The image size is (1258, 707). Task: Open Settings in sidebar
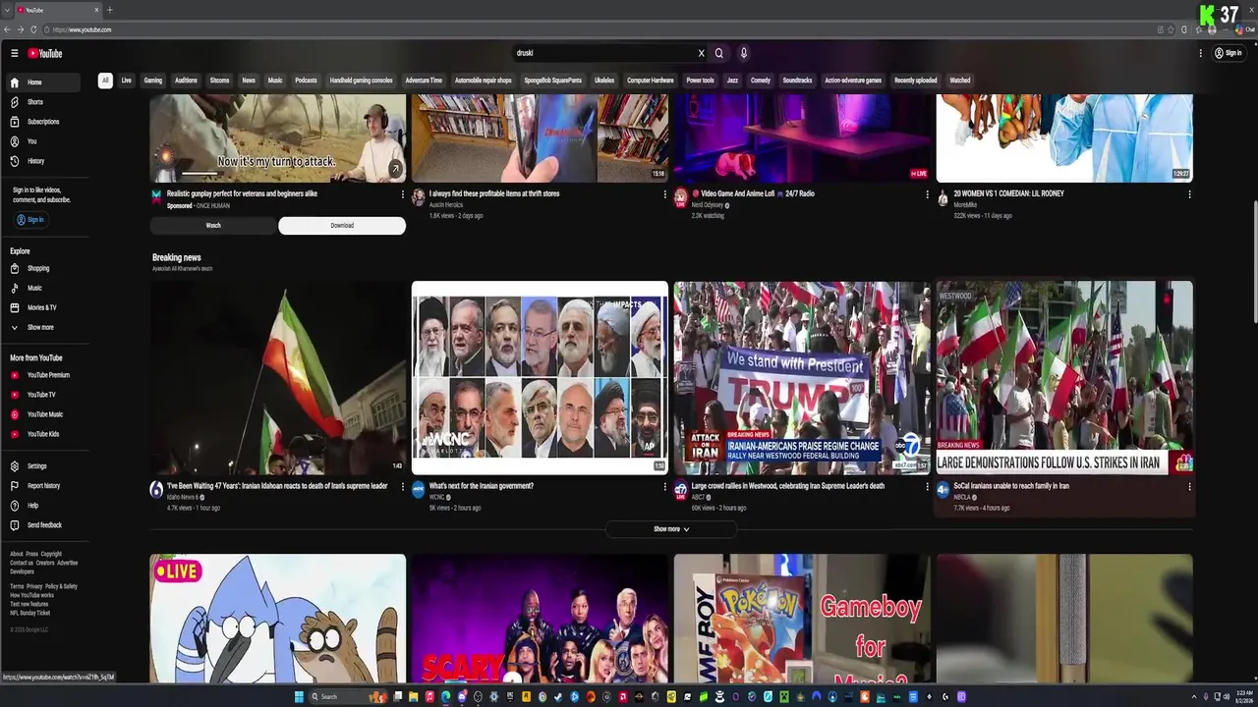tap(44, 466)
